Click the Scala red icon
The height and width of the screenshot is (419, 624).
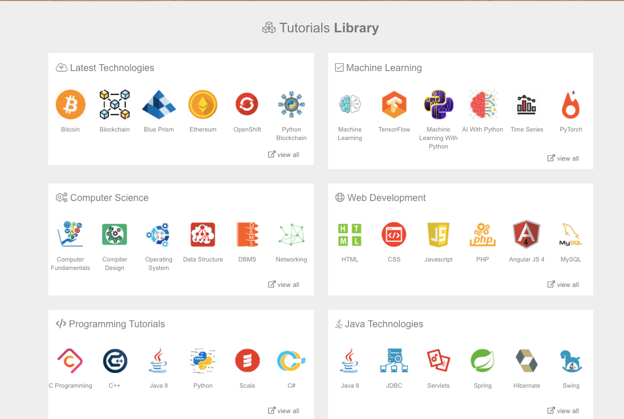tap(247, 361)
